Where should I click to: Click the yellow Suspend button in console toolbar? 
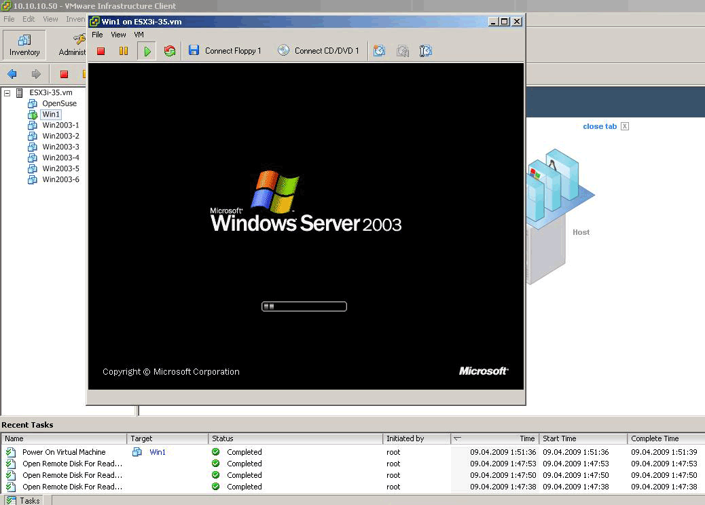coord(124,51)
